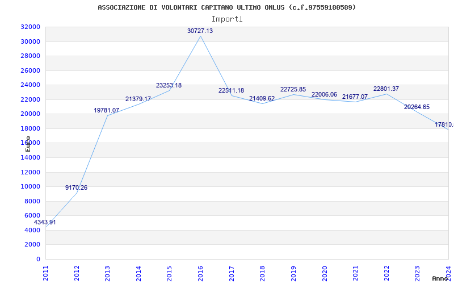454x284 pixels.
Task: Select the 4000 y-axis tick label
Action: tap(32, 230)
